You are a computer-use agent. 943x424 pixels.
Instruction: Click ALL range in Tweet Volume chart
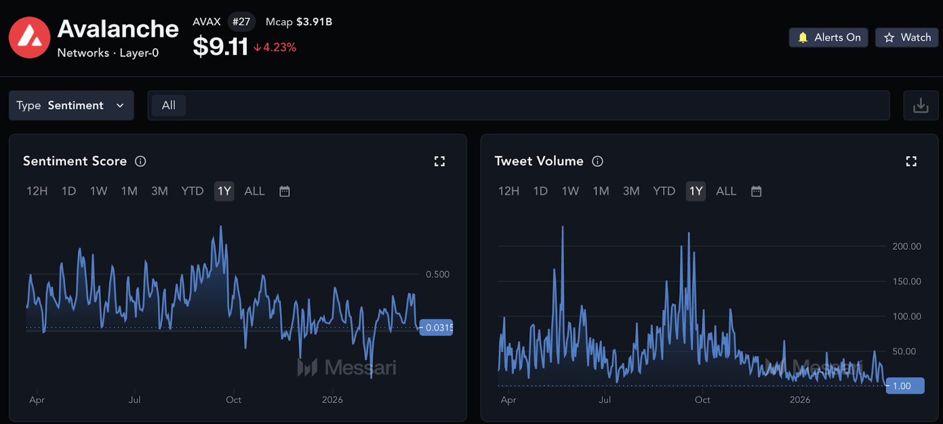[726, 191]
